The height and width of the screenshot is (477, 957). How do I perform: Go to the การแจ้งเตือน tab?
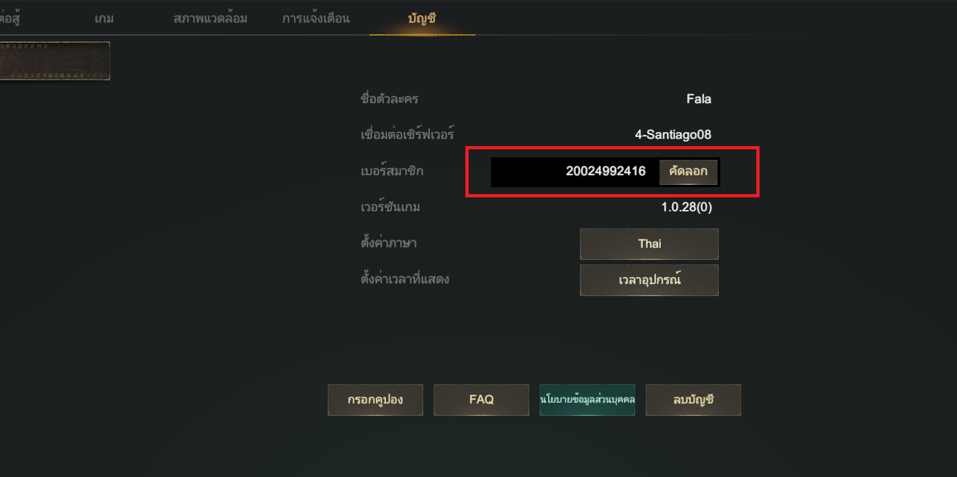point(316,18)
